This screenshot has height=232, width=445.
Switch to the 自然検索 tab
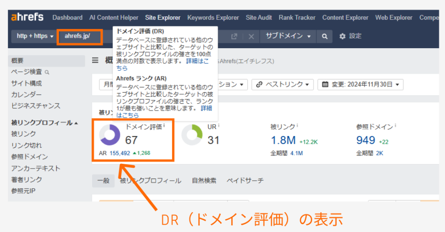pos(204,181)
